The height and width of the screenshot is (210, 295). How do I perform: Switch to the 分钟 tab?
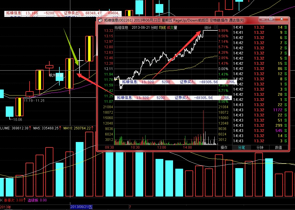pyautogui.click(x=260, y=147)
